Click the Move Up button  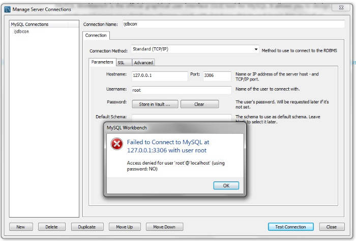point(125,227)
